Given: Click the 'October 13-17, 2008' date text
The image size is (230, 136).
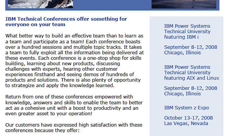Looking at the screenshot, I should click(189, 118).
